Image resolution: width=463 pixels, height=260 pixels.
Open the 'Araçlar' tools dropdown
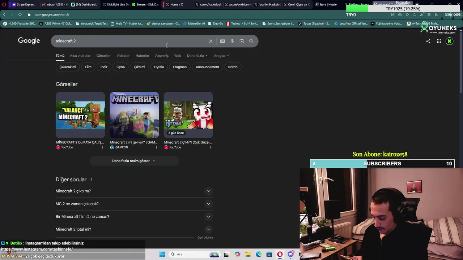tap(221, 56)
